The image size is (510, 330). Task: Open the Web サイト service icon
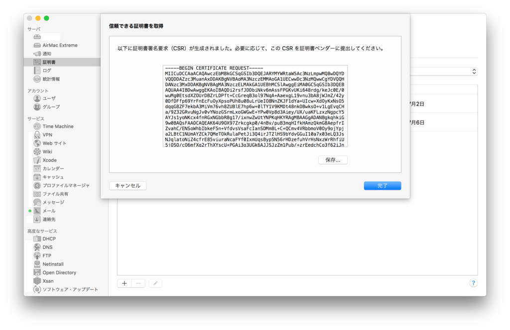coord(37,143)
